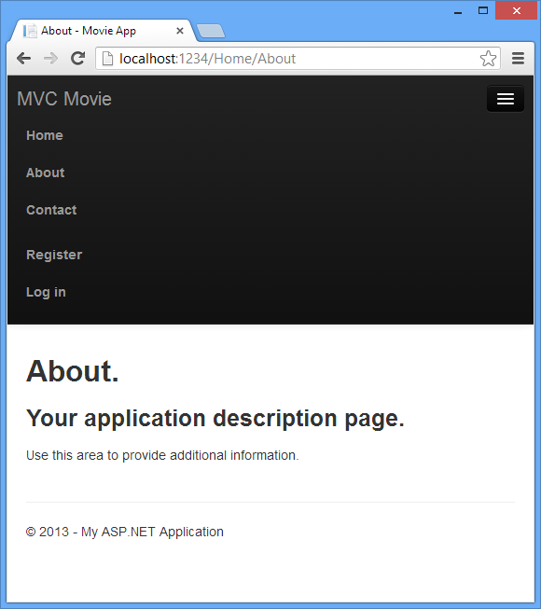Click the MVC Movie brand link
Image resolution: width=541 pixels, height=609 pixels.
[x=64, y=99]
